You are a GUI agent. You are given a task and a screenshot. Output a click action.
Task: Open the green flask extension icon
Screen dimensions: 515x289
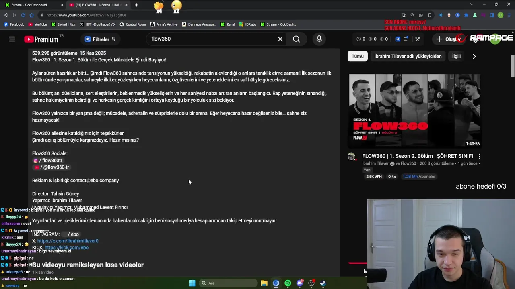pyautogui.click(x=475, y=15)
